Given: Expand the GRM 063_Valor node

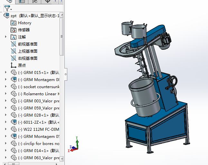Looking at the screenshot, I should tap(6, 158).
